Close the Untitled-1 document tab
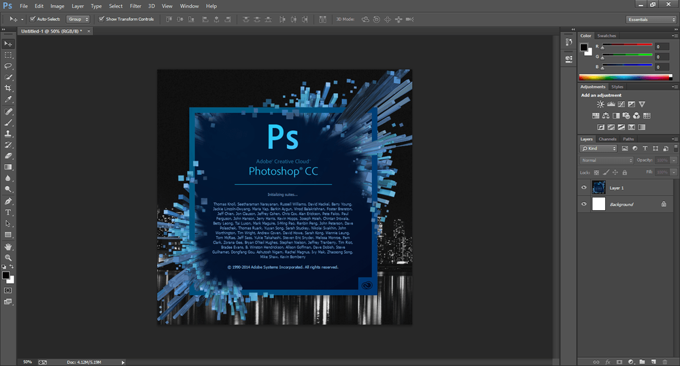This screenshot has width=680, height=366. click(x=89, y=31)
